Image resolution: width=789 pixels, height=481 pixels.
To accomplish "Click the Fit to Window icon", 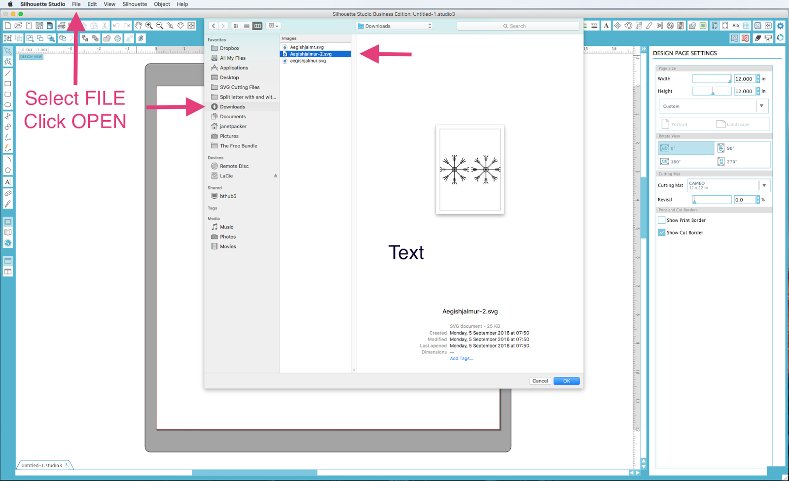I will 191,26.
